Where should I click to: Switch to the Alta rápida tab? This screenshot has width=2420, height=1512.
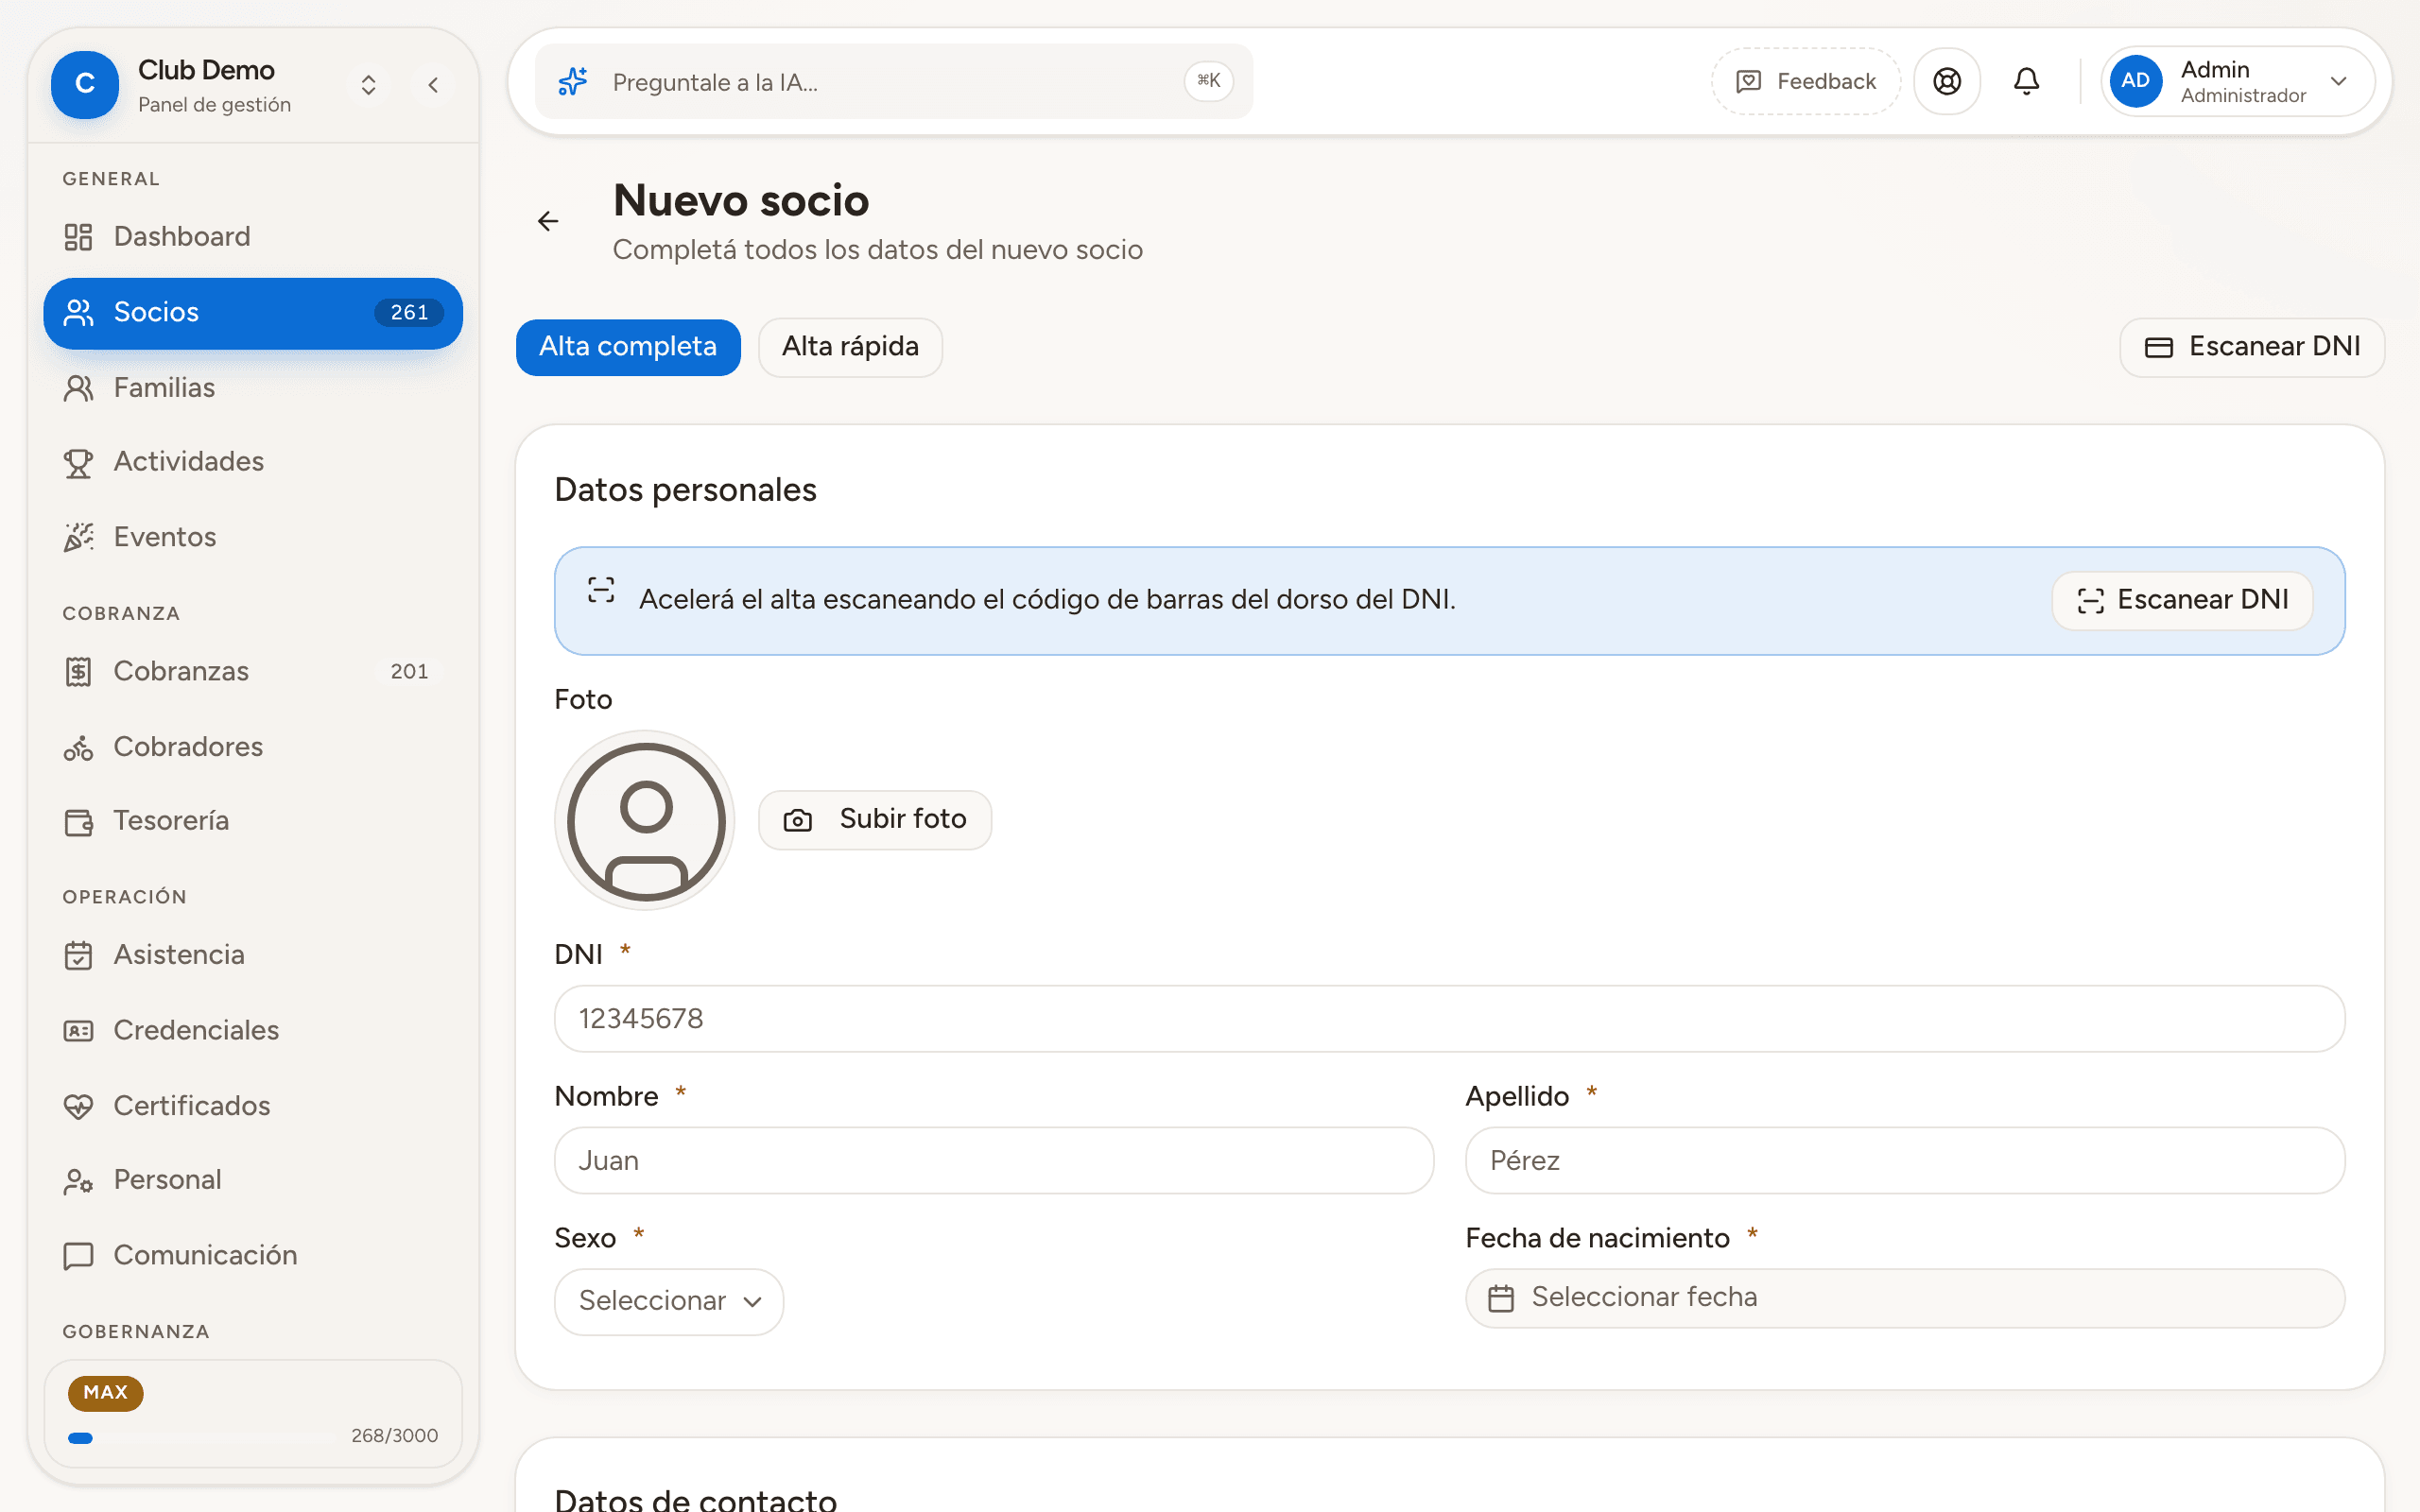pyautogui.click(x=850, y=347)
